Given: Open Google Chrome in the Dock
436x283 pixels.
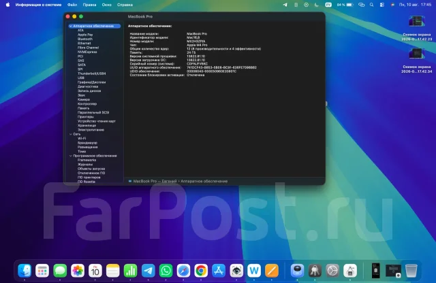Looking at the screenshot, I should [x=201, y=271].
